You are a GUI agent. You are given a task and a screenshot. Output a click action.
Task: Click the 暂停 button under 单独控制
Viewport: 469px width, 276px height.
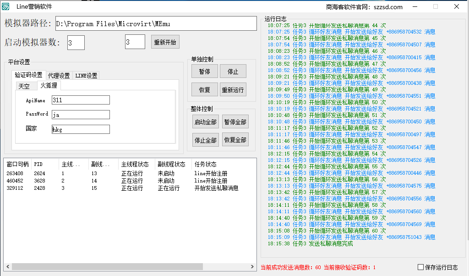point(204,72)
